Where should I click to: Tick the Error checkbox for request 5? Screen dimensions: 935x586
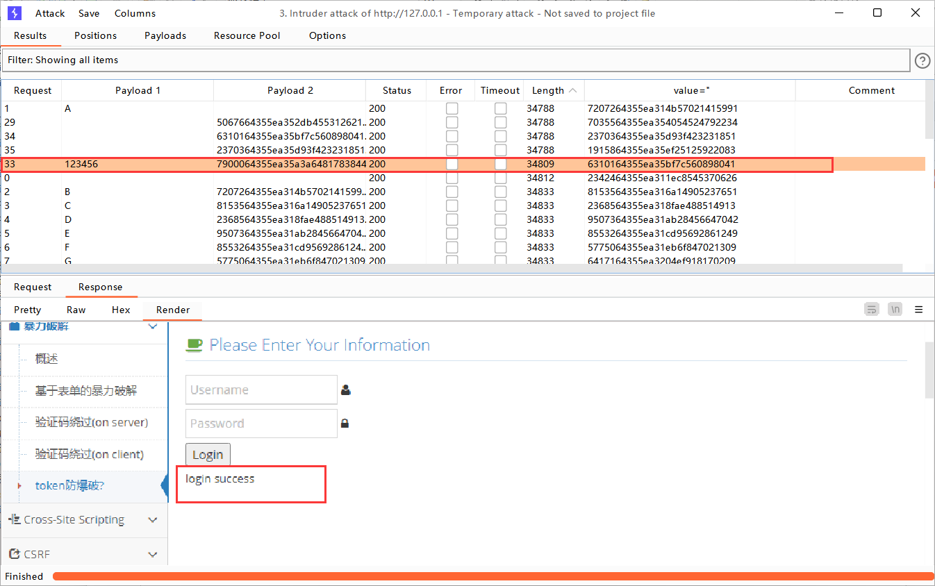(x=452, y=233)
